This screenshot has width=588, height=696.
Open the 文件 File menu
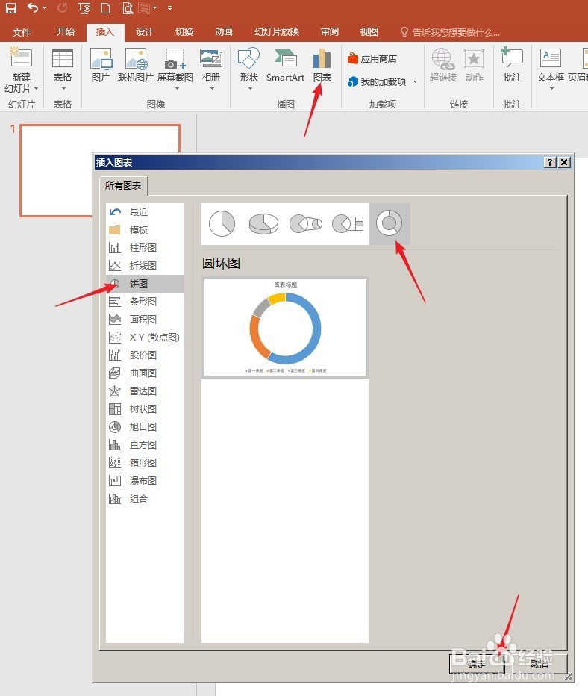[x=22, y=32]
